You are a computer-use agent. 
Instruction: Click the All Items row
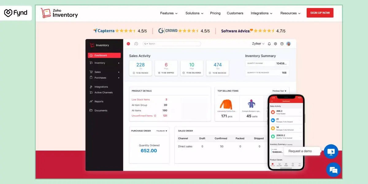pos(149,111)
